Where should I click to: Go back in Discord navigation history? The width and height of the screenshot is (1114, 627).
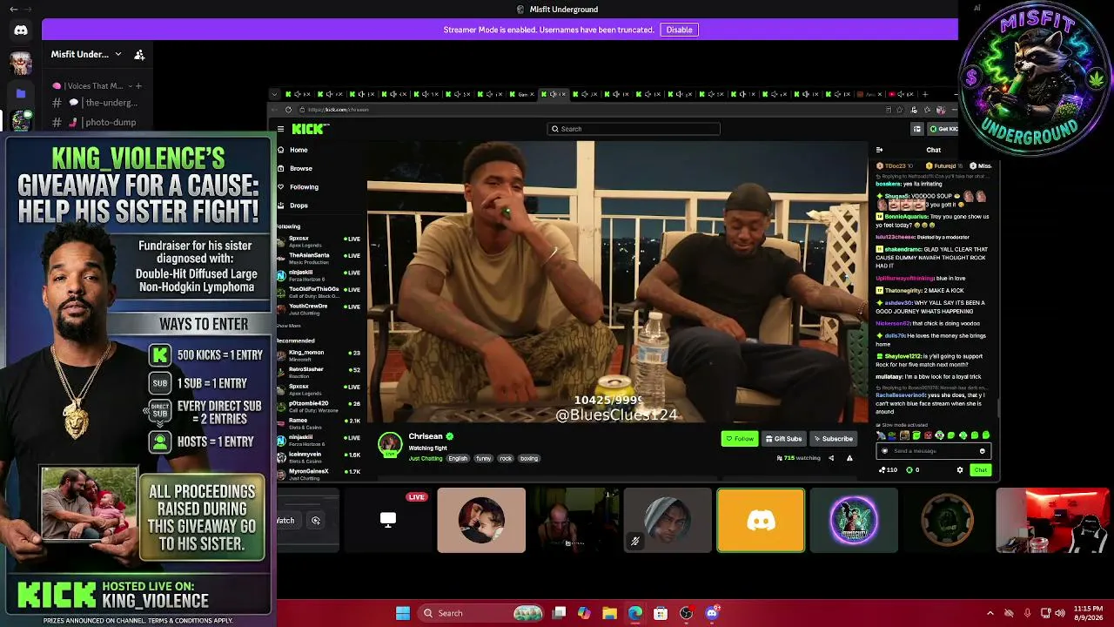13,9
